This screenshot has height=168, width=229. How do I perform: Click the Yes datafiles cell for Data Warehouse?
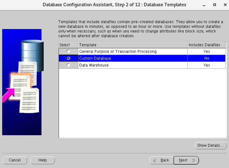(207, 65)
